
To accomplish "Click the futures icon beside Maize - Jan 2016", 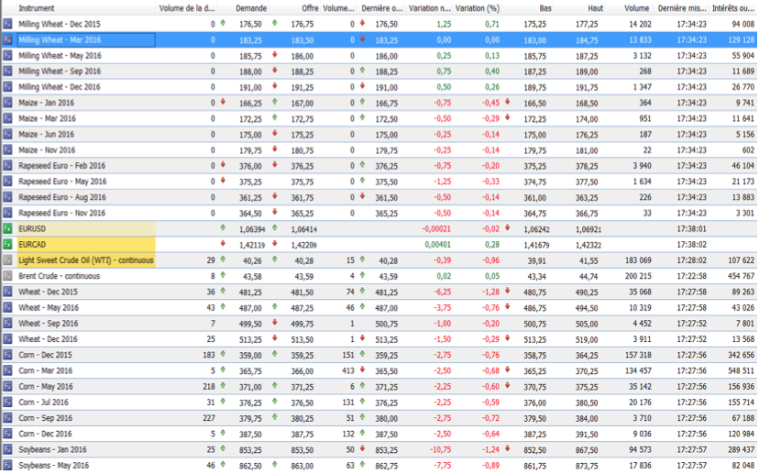I will click(7, 103).
